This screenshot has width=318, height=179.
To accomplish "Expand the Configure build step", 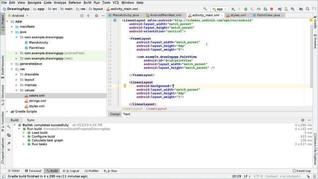I will coord(24,136).
